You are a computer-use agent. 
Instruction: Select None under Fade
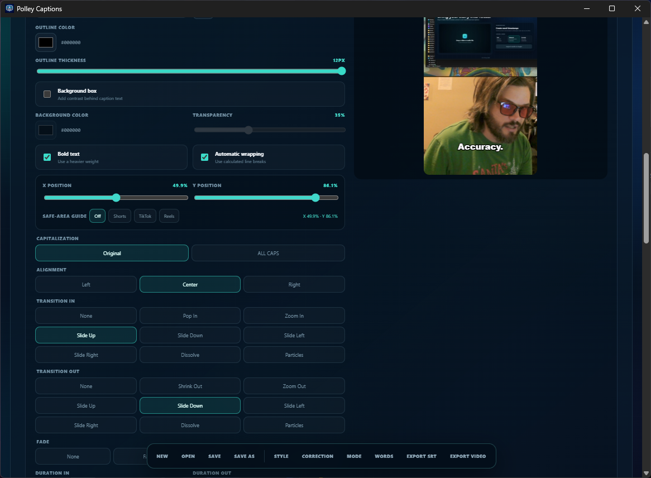(x=73, y=456)
